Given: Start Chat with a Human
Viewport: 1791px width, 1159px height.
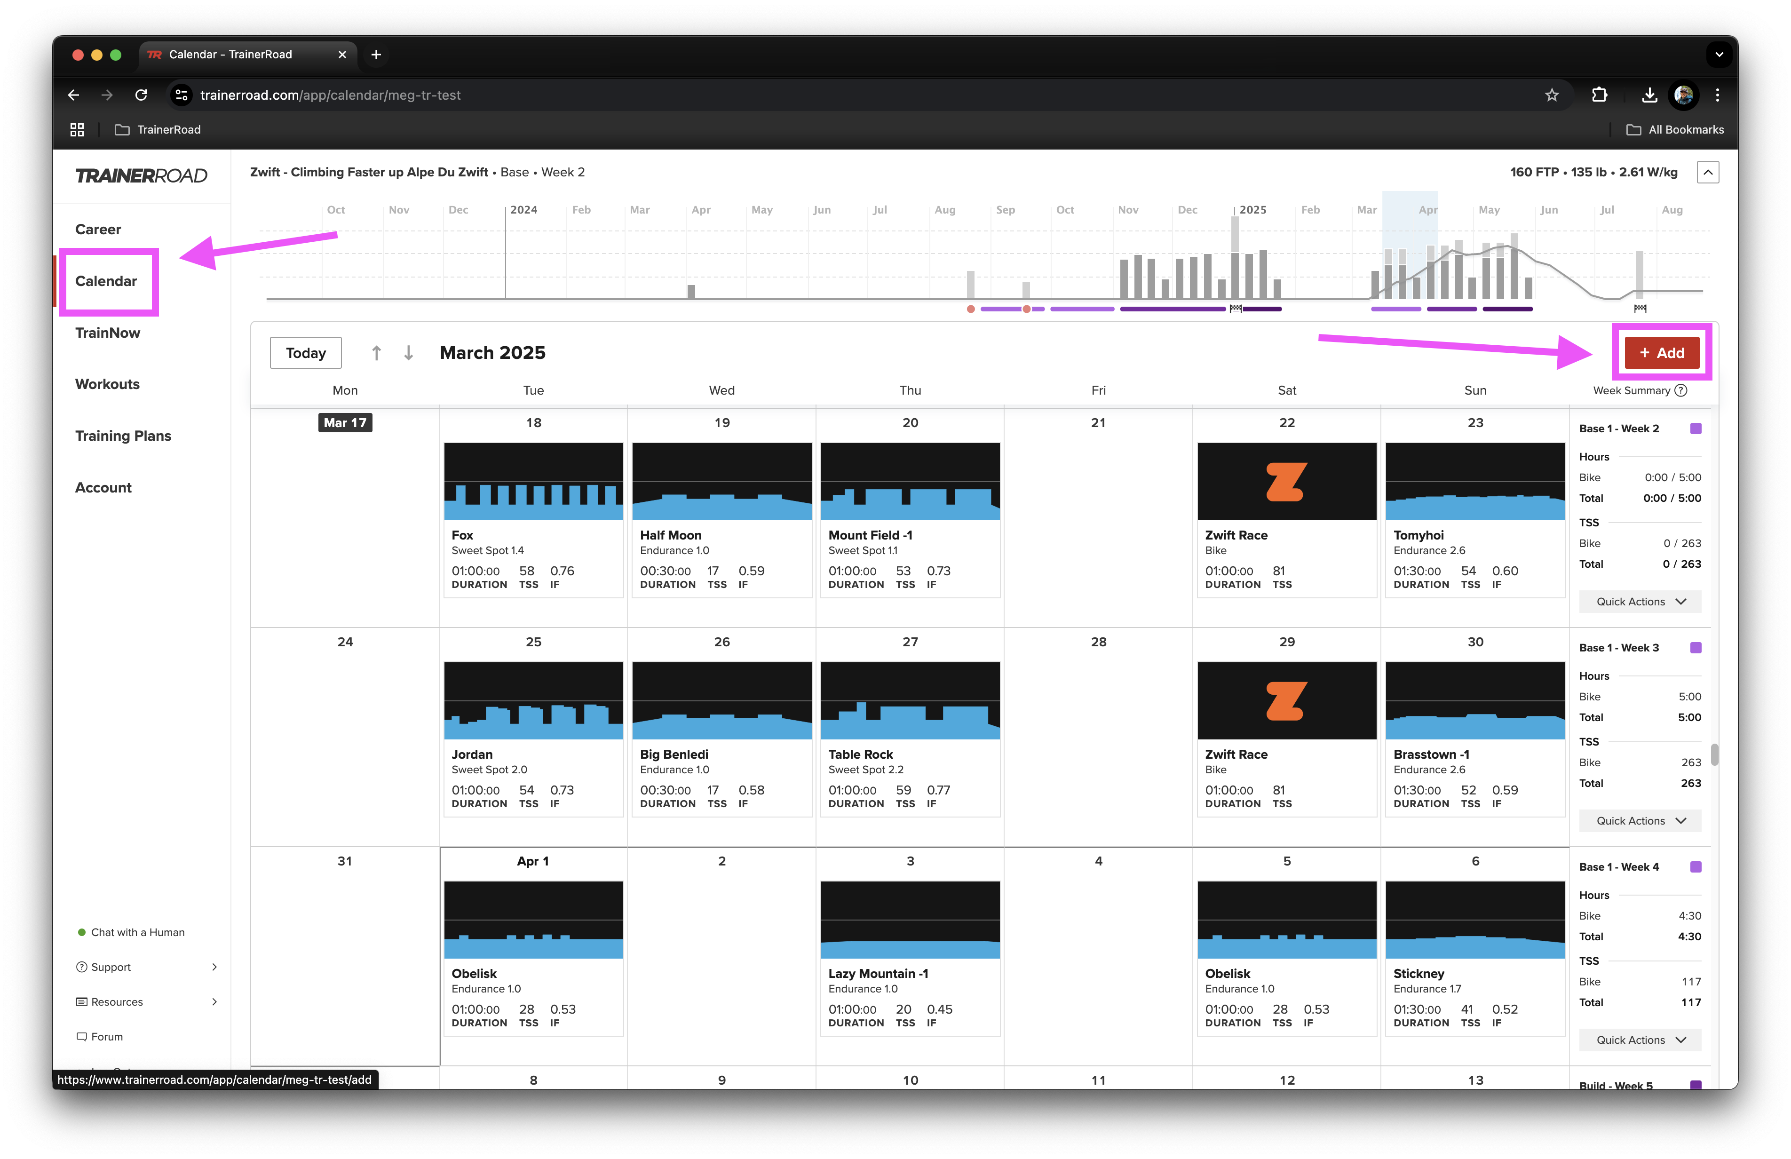Looking at the screenshot, I should (132, 932).
